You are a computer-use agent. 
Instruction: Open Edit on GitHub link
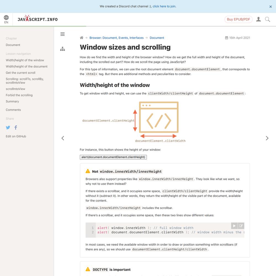16,136
